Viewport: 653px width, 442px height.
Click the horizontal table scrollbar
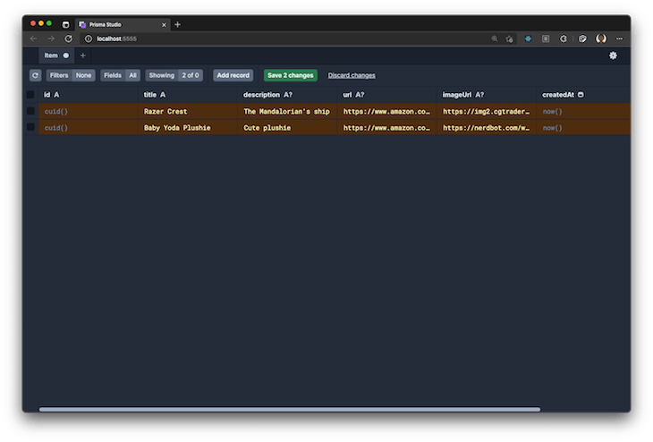click(x=290, y=409)
